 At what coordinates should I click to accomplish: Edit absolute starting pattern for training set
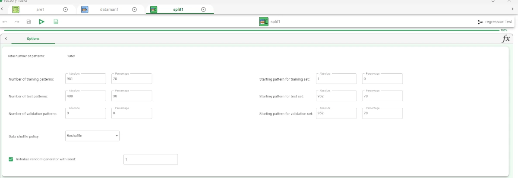tap(336, 78)
